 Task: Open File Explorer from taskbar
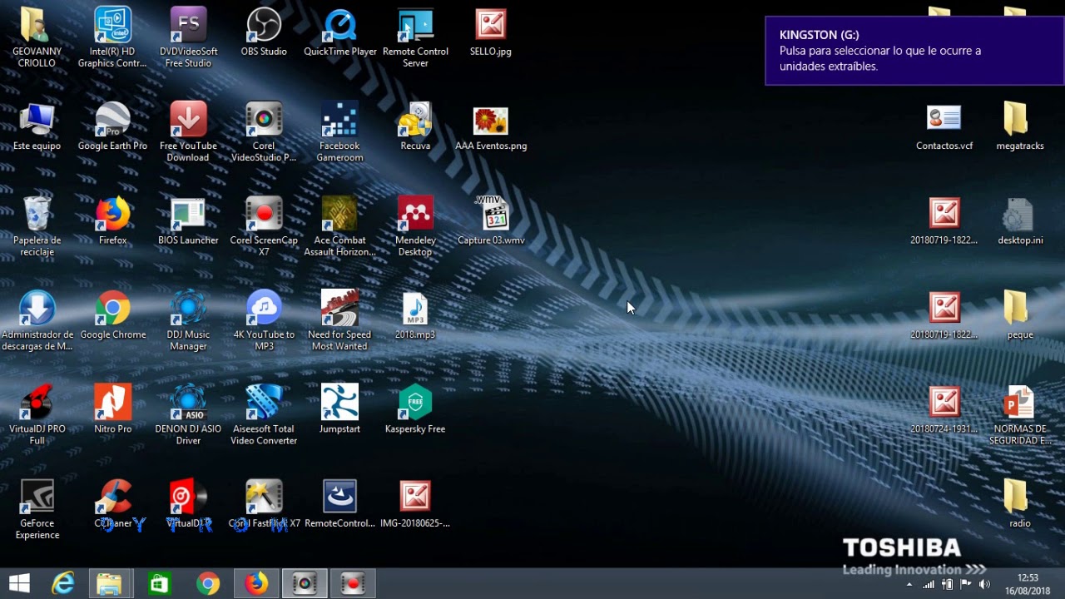tap(110, 584)
